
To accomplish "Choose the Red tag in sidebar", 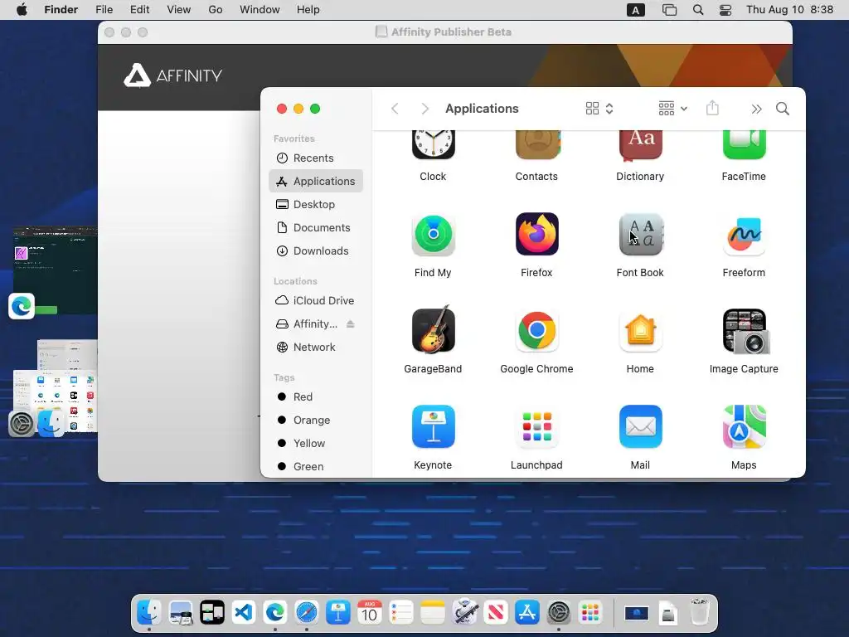I will tap(316, 397).
